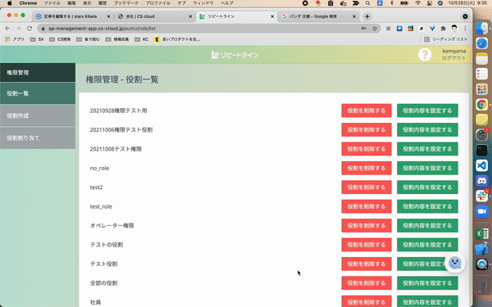The width and height of the screenshot is (492, 307).
Task: Select 役割一覧 in the sidebar
Action: (x=38, y=93)
